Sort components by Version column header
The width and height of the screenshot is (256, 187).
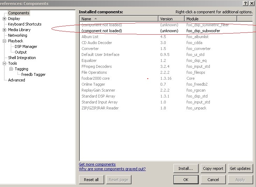click(x=171, y=19)
